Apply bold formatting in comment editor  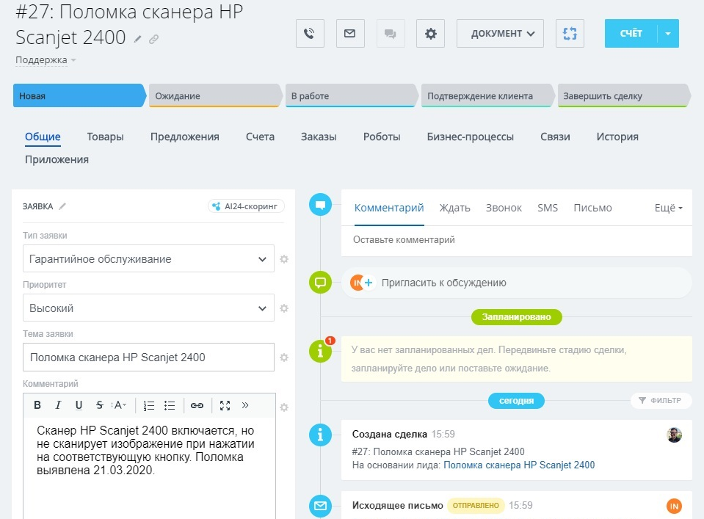(37, 405)
